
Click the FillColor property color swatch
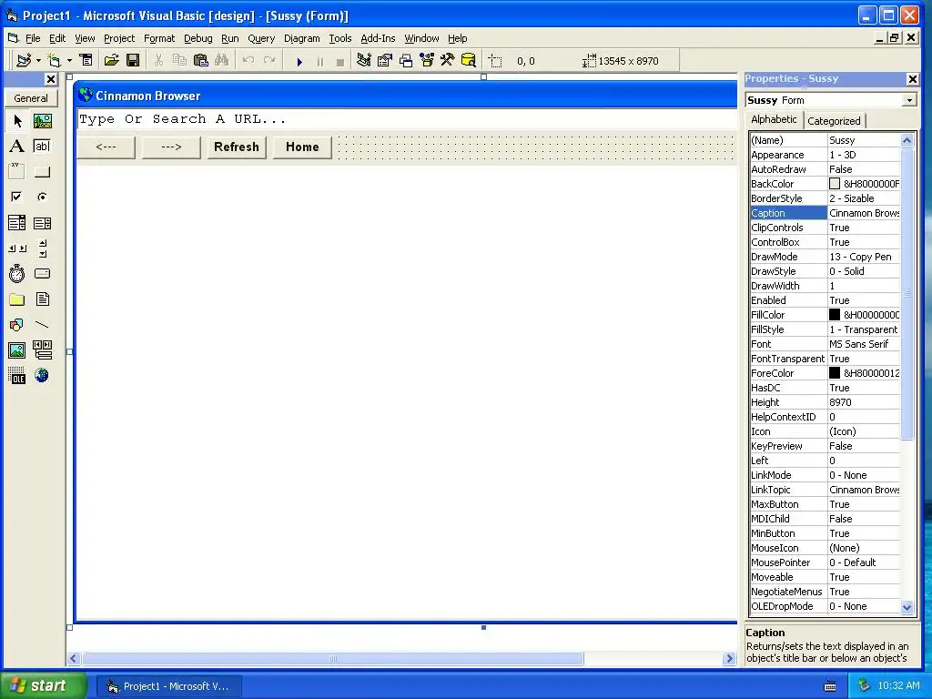(835, 315)
